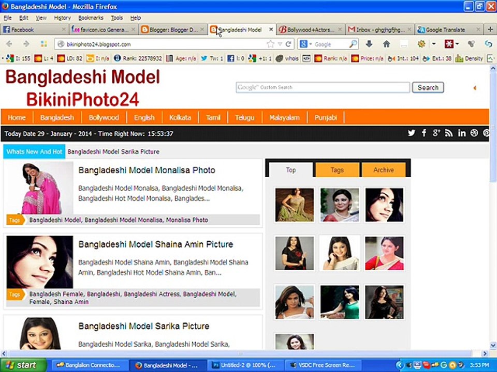Switch to the Facebook browser tab
This screenshot has width=497, height=372.
(x=34, y=29)
